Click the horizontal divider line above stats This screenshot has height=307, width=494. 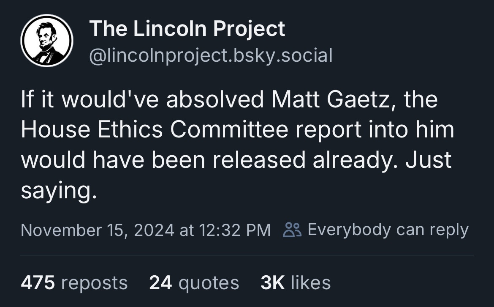point(247,255)
